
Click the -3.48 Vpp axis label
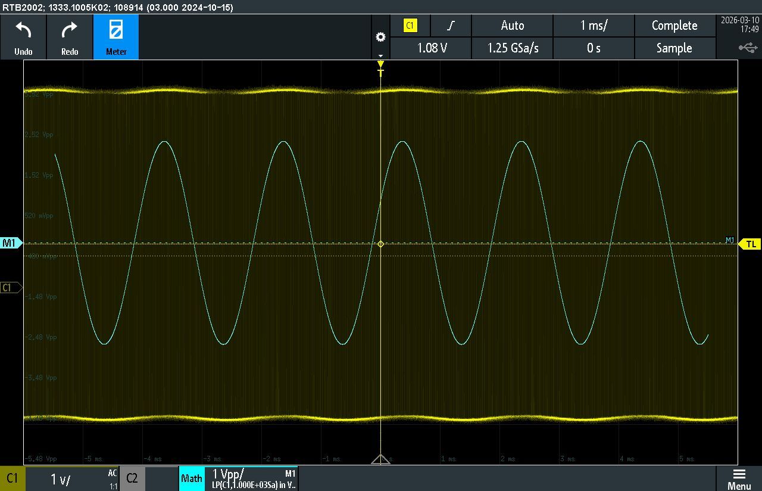click(40, 378)
